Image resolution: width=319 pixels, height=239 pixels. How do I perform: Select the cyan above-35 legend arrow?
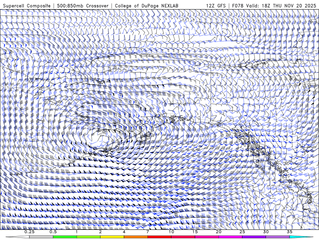click(x=301, y=237)
